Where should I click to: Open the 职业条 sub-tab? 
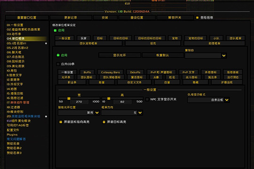72,82
